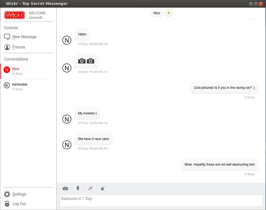Add a recipient with the green plus button
Viewport: 266px width, 210px height.
click(169, 13)
